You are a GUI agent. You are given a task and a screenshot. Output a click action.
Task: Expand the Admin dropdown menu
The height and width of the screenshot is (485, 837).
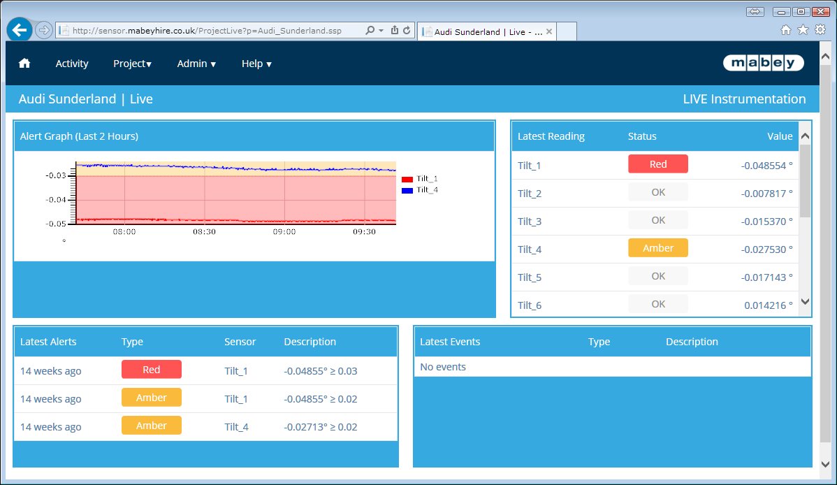pos(196,64)
